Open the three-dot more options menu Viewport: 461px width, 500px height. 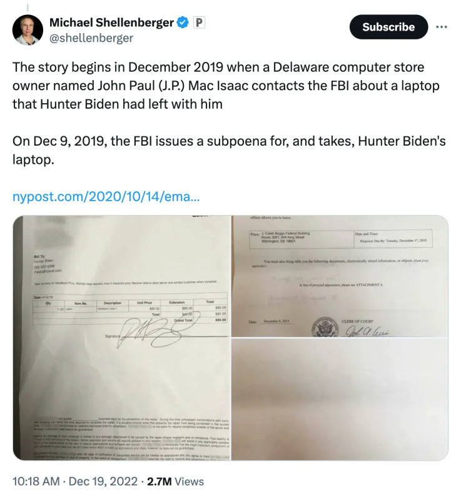pos(442,27)
